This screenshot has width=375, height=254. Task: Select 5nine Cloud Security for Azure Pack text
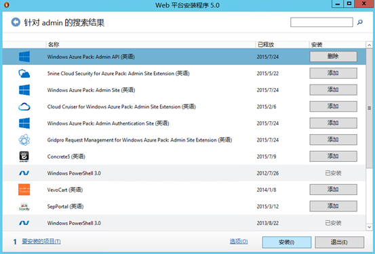119,73
